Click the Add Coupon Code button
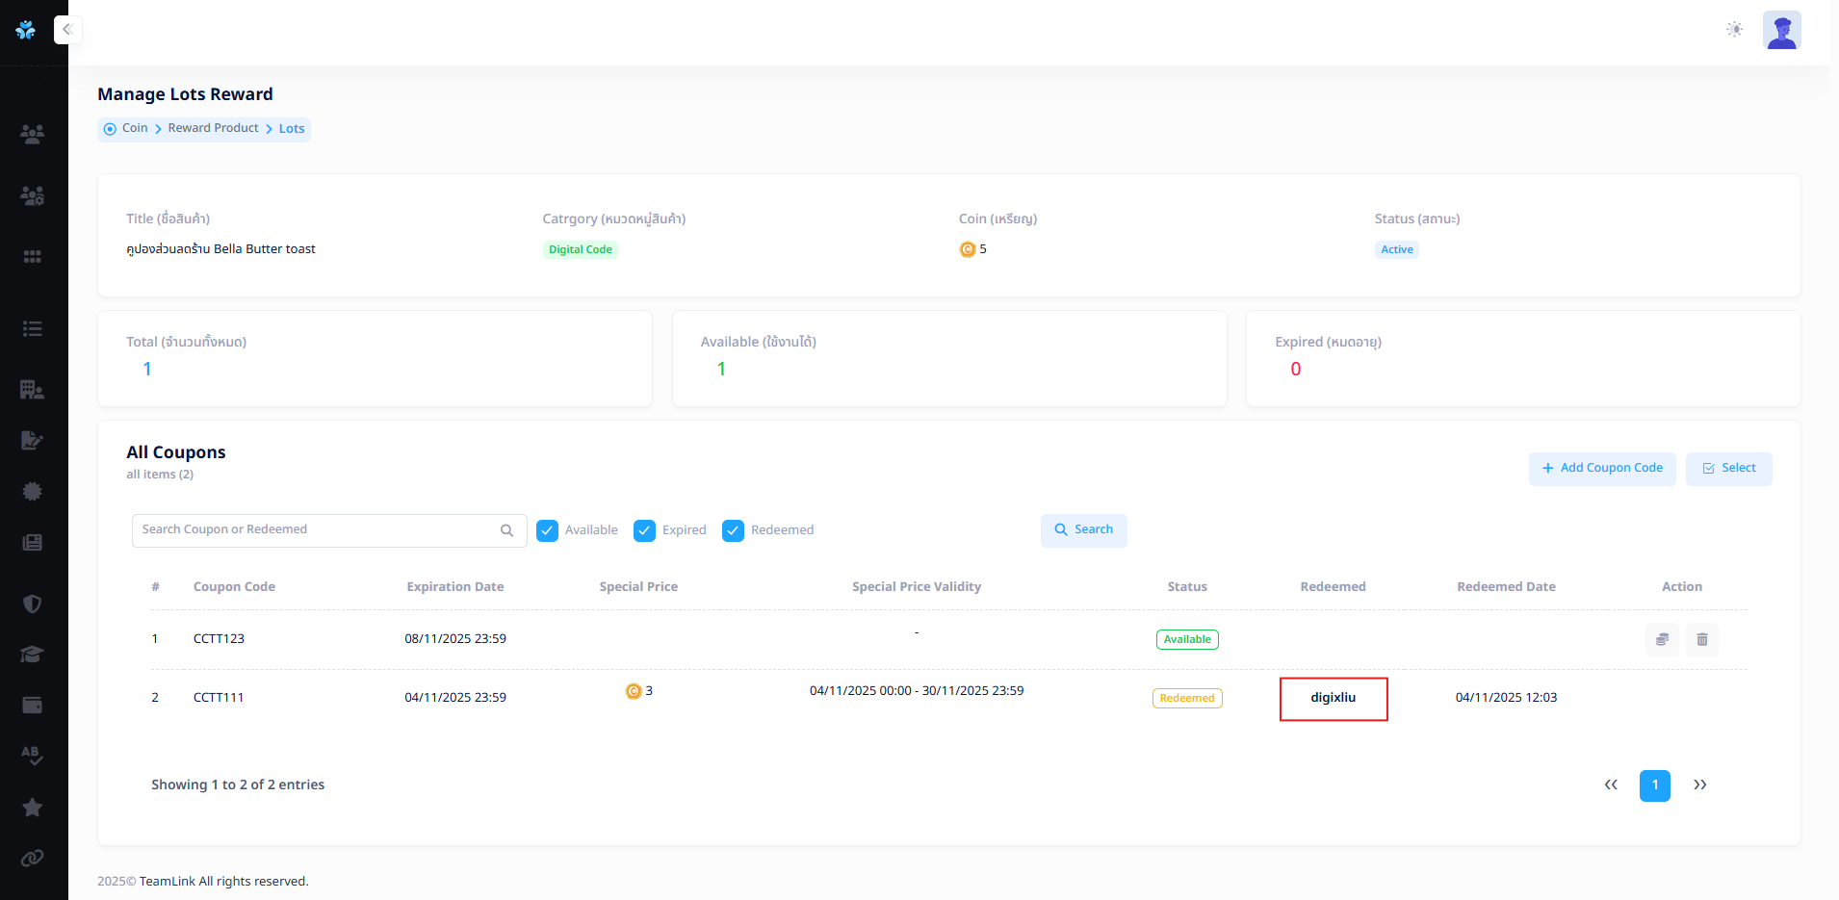Screen dimensions: 1839x900 pos(1601,469)
